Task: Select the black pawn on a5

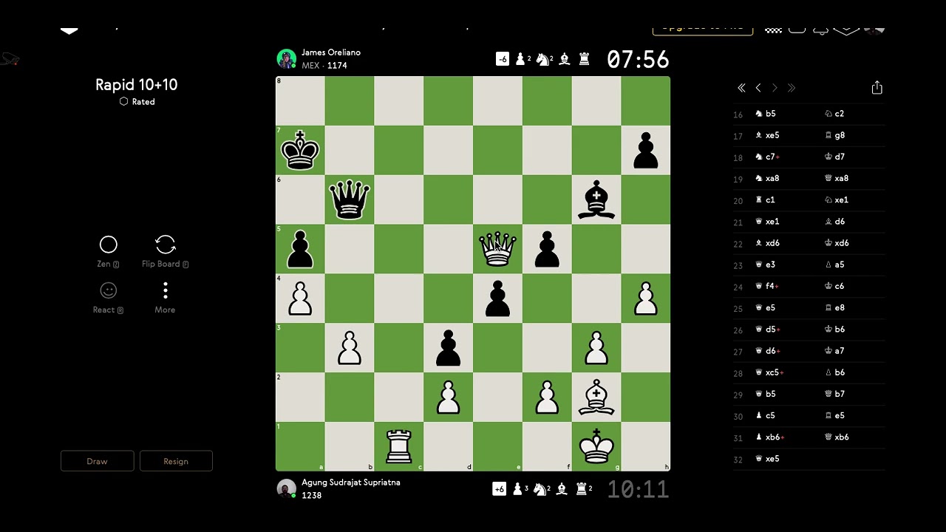Action: point(300,249)
